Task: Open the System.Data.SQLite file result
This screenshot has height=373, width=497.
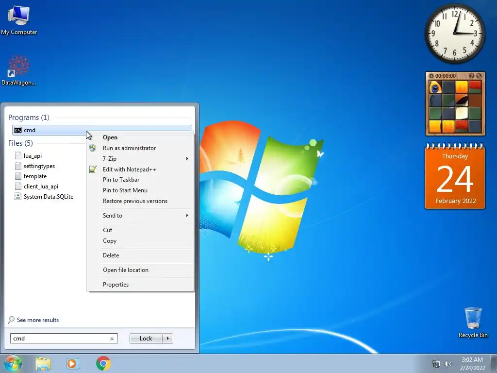Action: pyautogui.click(x=44, y=196)
